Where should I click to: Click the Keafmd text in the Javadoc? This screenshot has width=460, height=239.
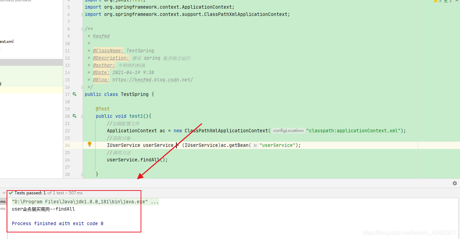point(101,36)
